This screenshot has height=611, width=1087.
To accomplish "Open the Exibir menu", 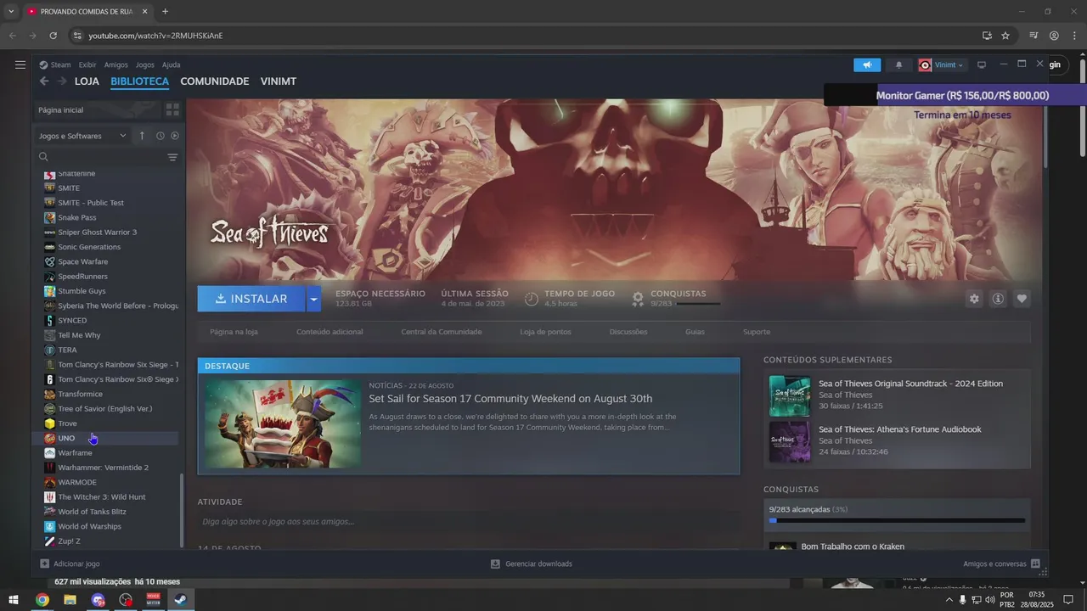I will (x=87, y=65).
